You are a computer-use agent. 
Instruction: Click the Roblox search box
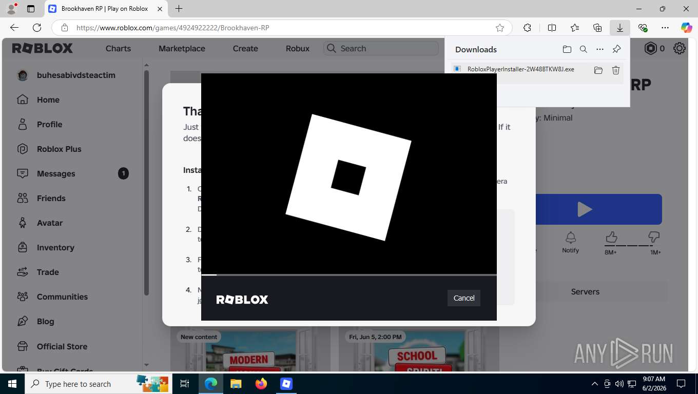coord(381,48)
